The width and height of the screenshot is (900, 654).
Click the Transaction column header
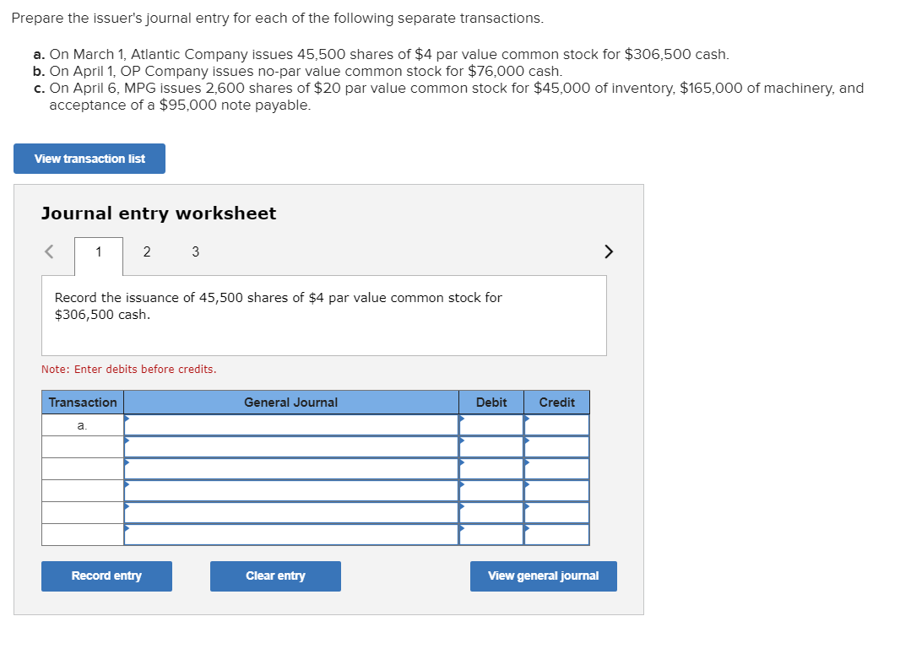click(82, 403)
